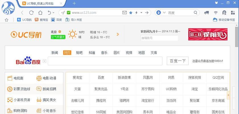The width and height of the screenshot is (239, 114).
Task: Bookmark the page with the blue star
Action: click(131, 13)
